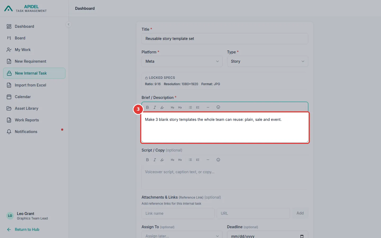The image size is (381, 238).
Task: Select the highlighter in Brief / Description toolbar
Action: (x=162, y=107)
